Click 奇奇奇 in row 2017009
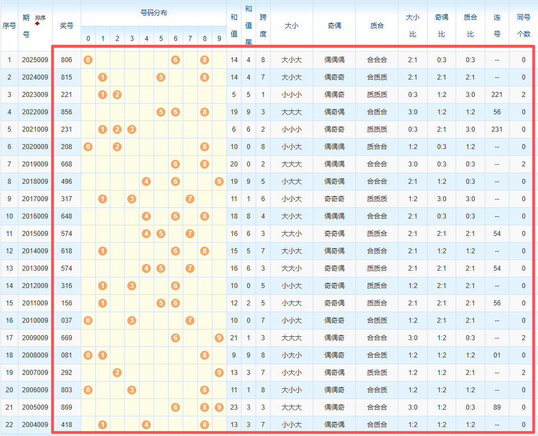Screen dimensions: 538x436 click(x=335, y=199)
